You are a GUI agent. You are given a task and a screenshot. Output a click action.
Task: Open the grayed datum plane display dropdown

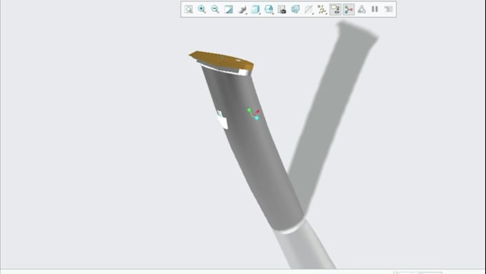click(x=309, y=9)
